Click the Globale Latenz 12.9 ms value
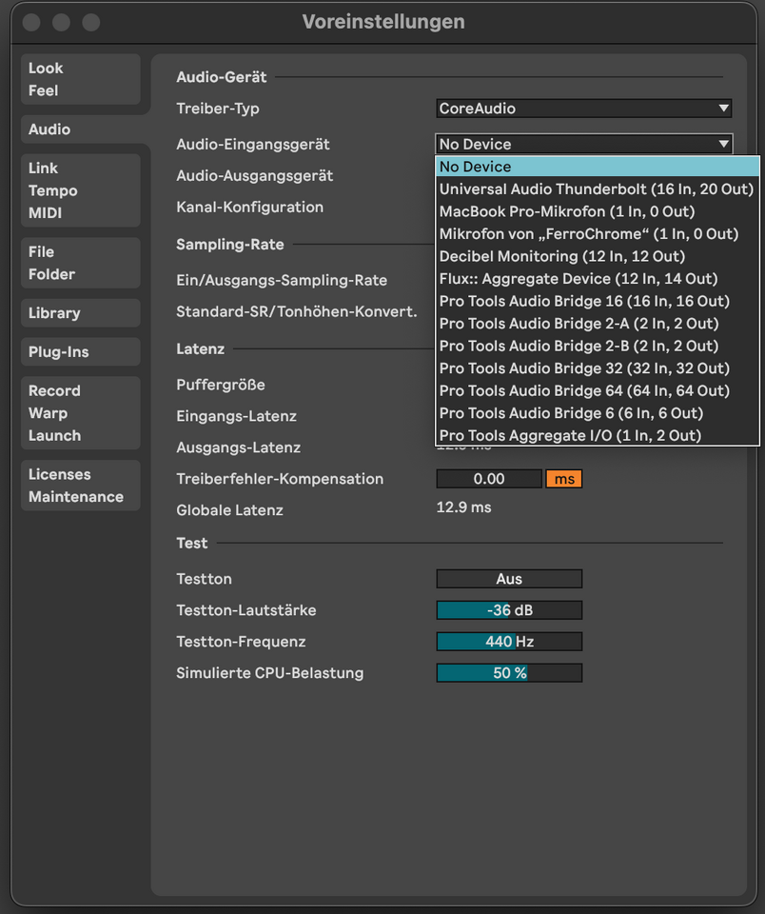This screenshot has width=765, height=914. pos(463,507)
